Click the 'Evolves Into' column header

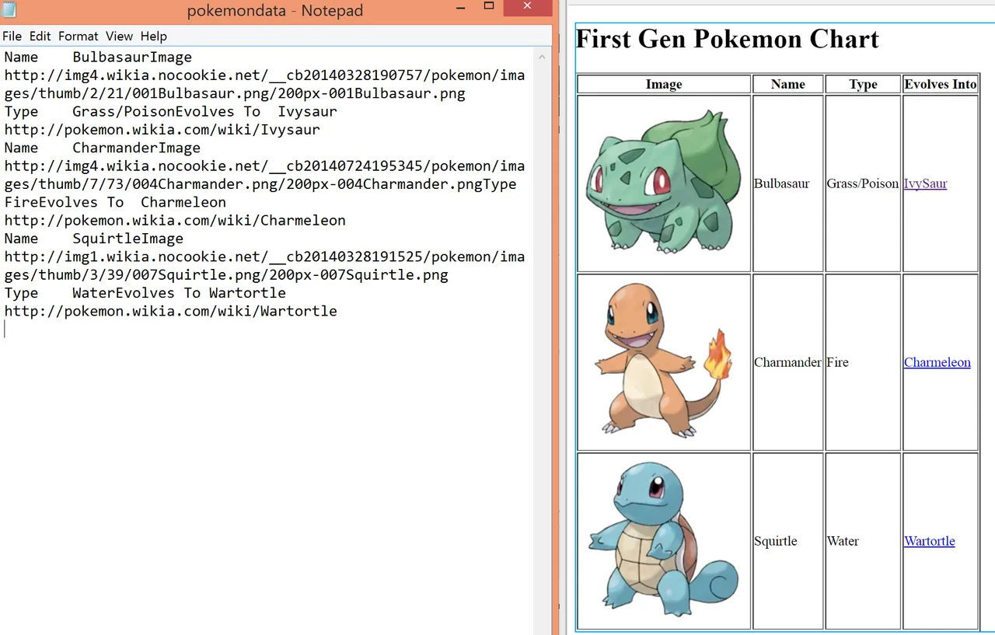click(x=941, y=84)
